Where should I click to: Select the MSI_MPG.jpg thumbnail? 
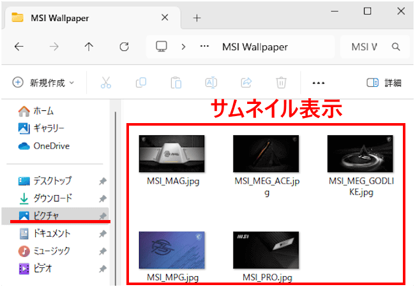pos(172,250)
